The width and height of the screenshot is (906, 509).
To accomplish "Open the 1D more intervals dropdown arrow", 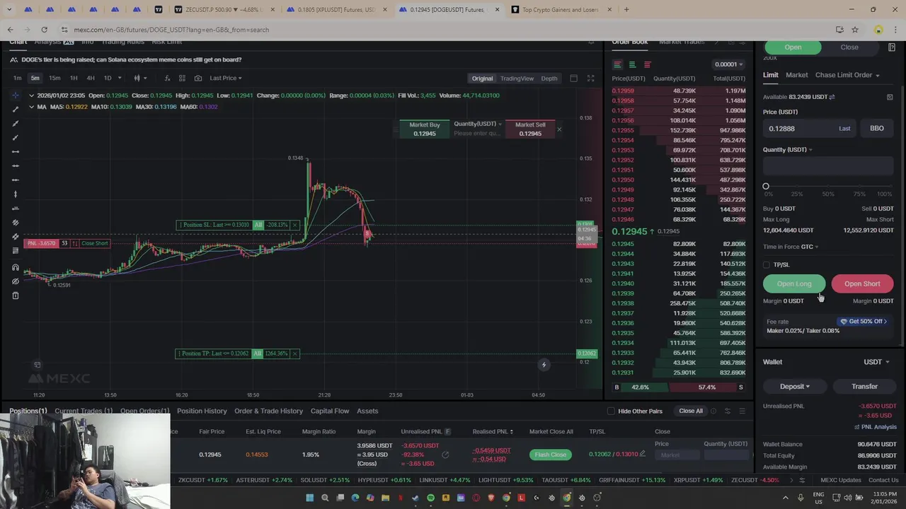I will (x=120, y=78).
